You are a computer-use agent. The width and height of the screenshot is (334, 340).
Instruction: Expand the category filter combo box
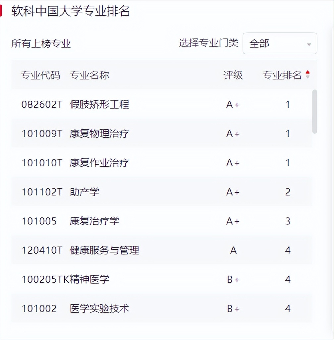tap(280, 43)
